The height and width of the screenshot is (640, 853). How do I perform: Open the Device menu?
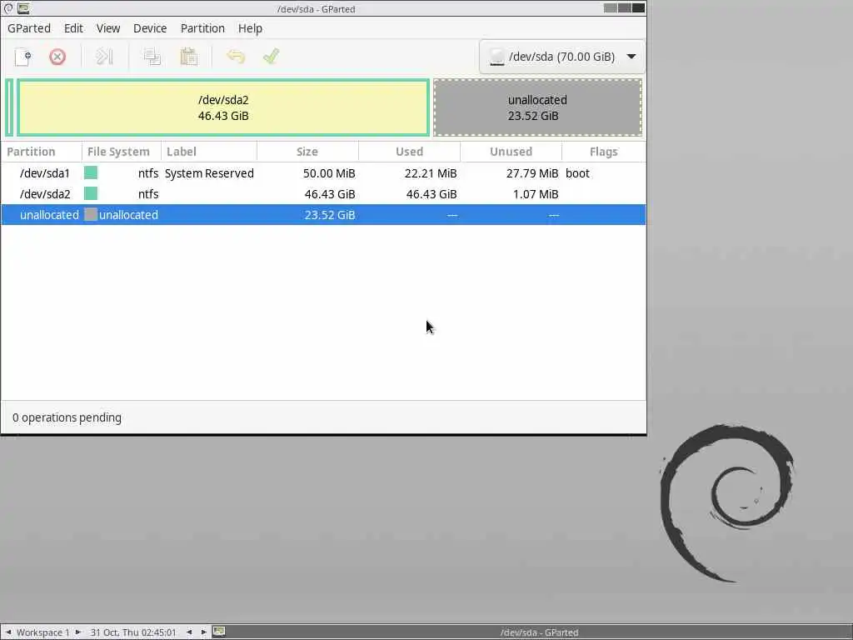[150, 28]
